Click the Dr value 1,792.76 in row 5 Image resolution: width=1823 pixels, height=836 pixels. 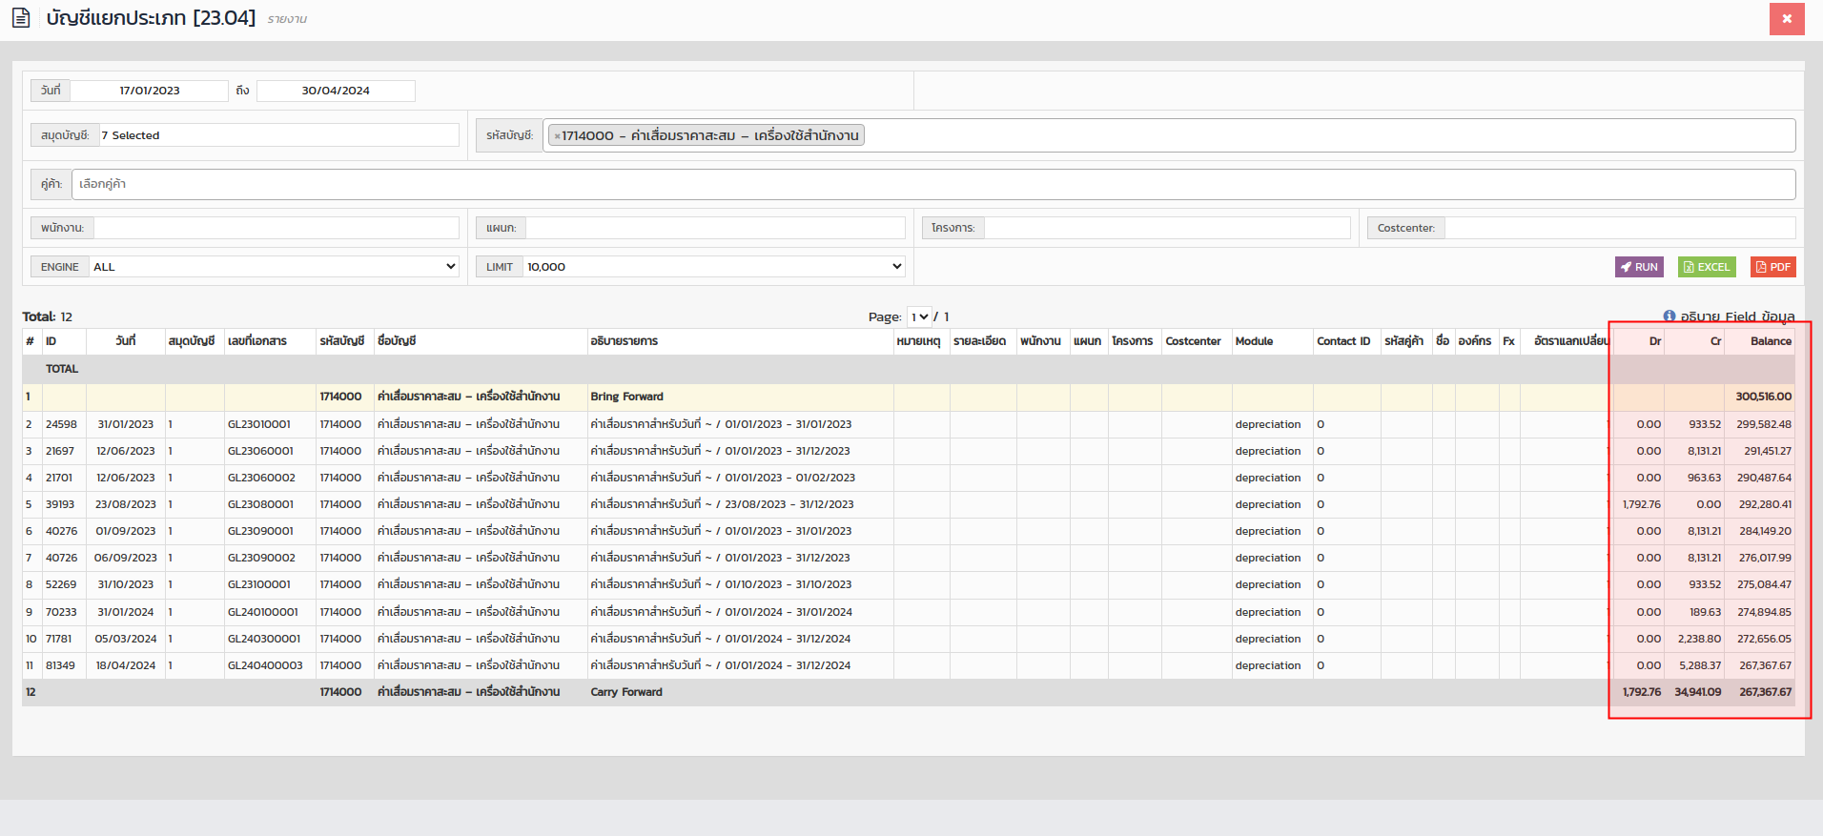click(x=1641, y=504)
